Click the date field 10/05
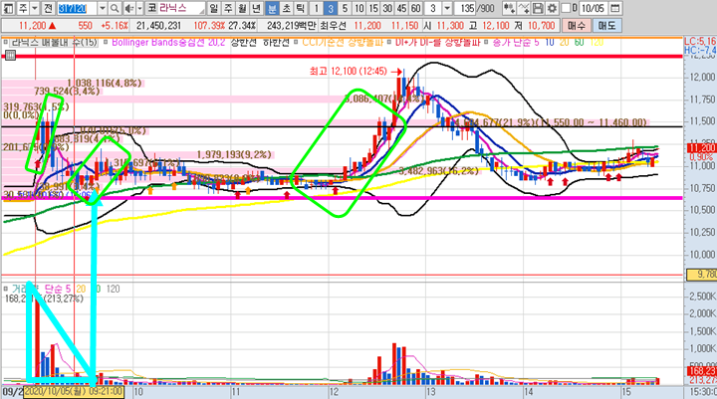The width and height of the screenshot is (717, 399). (594, 8)
